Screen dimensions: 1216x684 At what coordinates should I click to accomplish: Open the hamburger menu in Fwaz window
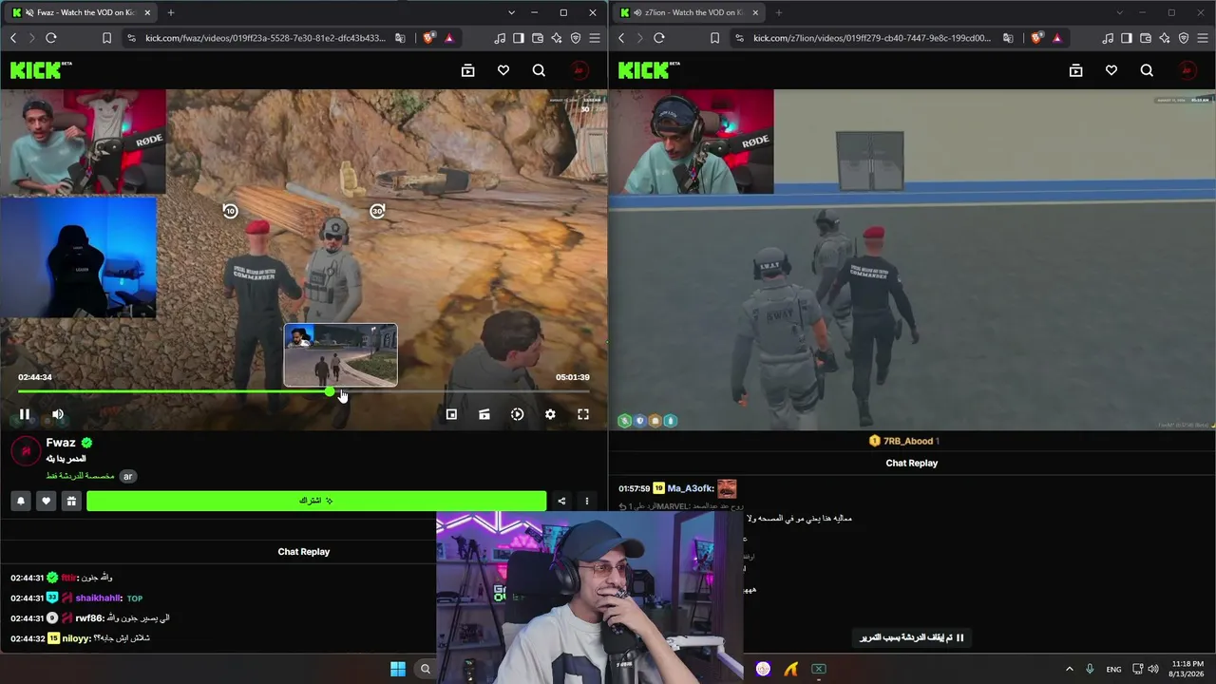pyautogui.click(x=595, y=38)
